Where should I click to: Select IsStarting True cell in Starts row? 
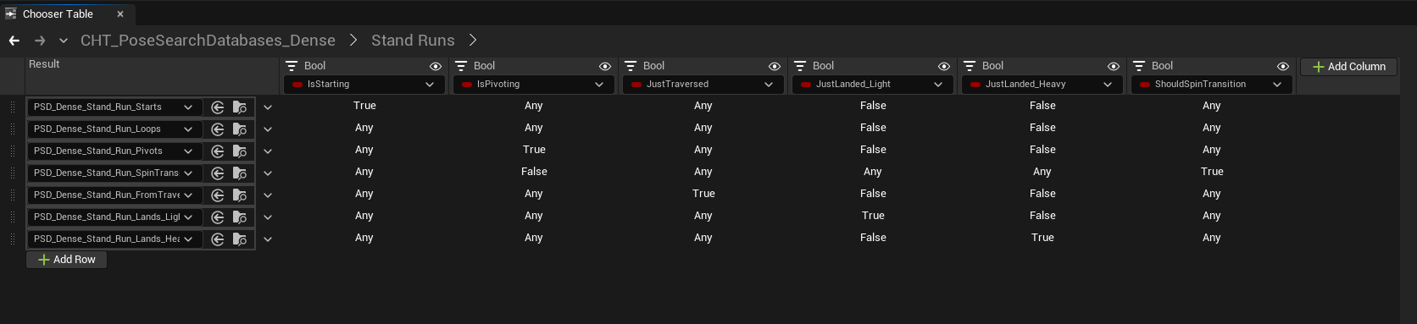(x=364, y=106)
